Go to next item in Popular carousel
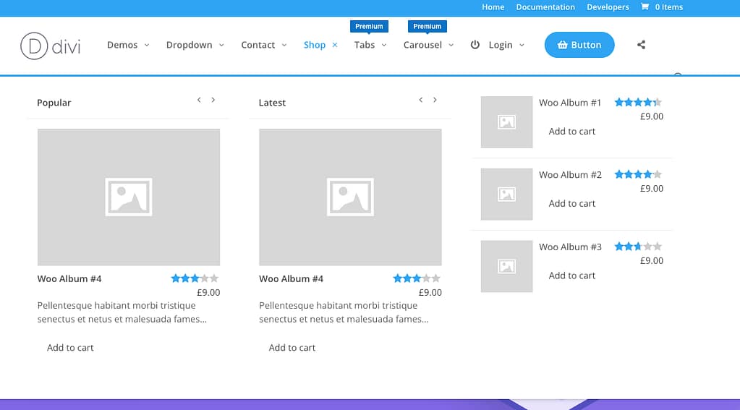This screenshot has height=410, width=740. tap(213, 100)
